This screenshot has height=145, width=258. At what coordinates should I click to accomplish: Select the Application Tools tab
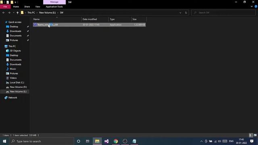coord(54,6)
